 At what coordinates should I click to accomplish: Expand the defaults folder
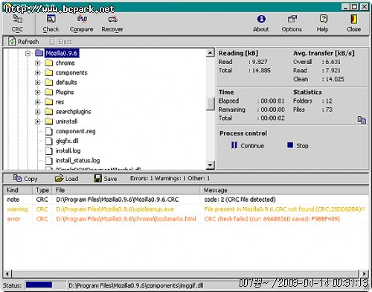38,83
